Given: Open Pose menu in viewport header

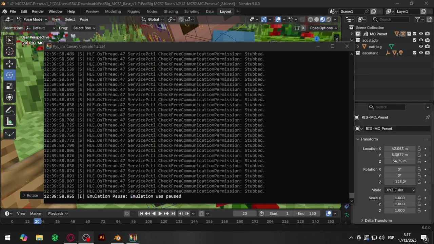Looking at the screenshot, I should (x=84, y=19).
